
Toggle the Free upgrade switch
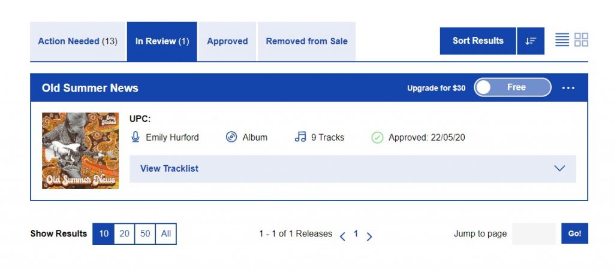pyautogui.click(x=512, y=87)
